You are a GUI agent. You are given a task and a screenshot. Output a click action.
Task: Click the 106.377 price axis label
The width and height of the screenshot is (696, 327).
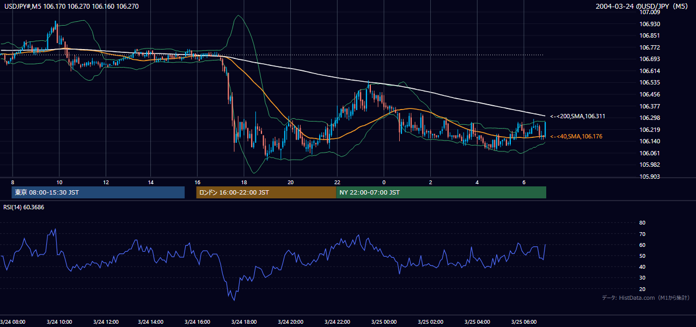pyautogui.click(x=650, y=106)
